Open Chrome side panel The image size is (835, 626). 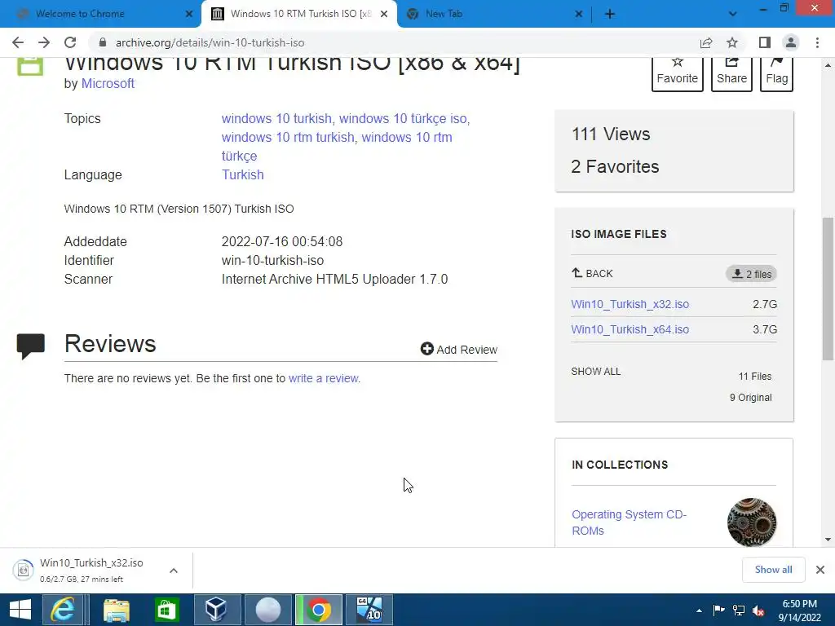[765, 42]
